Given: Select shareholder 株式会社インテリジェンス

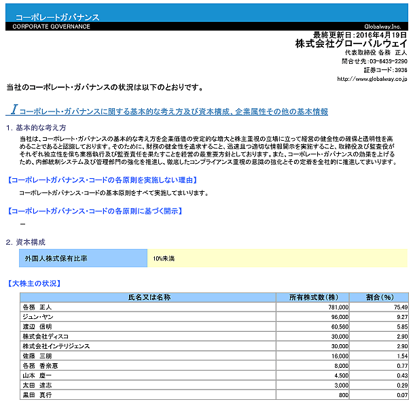Looking at the screenshot, I should 56,346.
